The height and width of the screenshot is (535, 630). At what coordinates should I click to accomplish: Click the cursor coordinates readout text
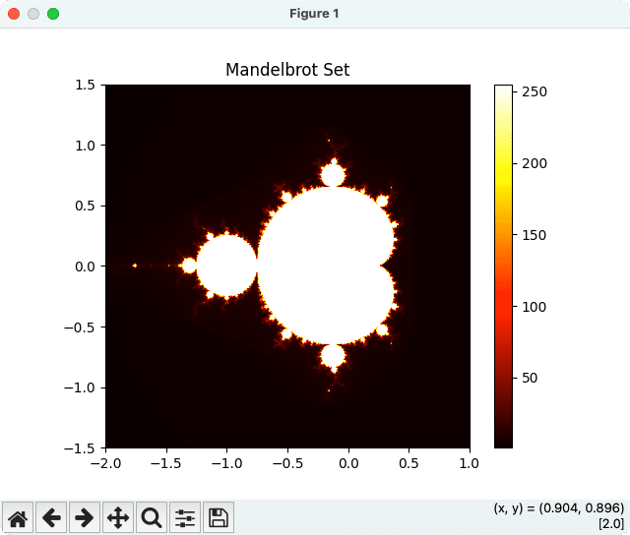[x=559, y=508]
